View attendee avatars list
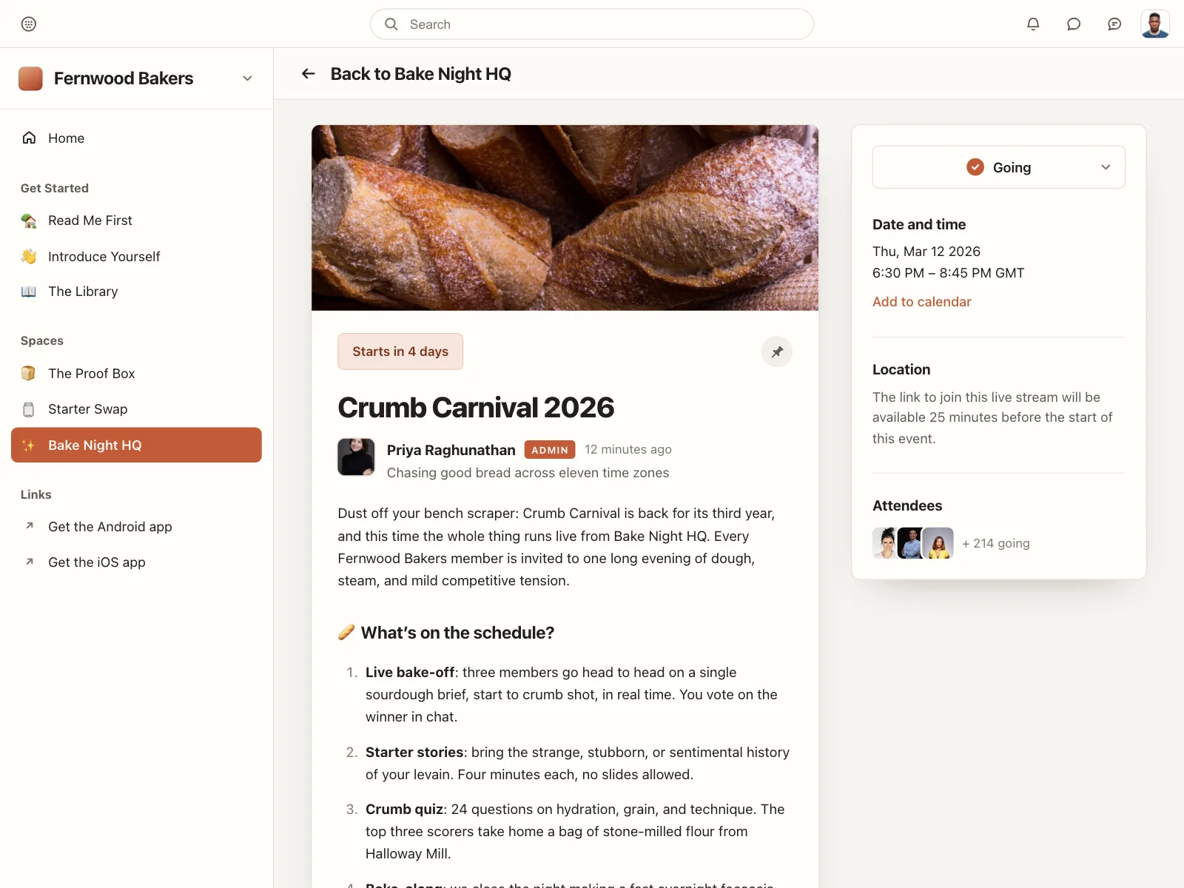This screenshot has width=1184, height=888. pyautogui.click(x=913, y=543)
